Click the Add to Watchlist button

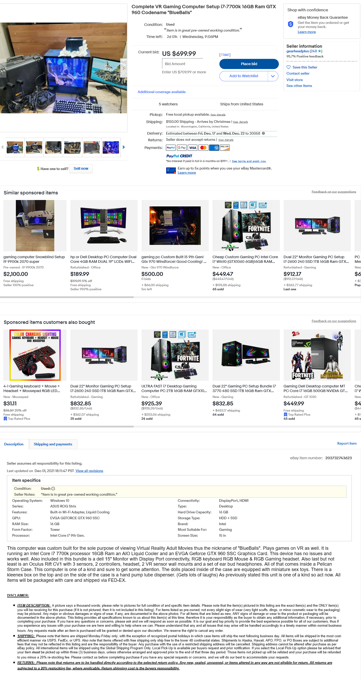pyautogui.click(x=244, y=76)
